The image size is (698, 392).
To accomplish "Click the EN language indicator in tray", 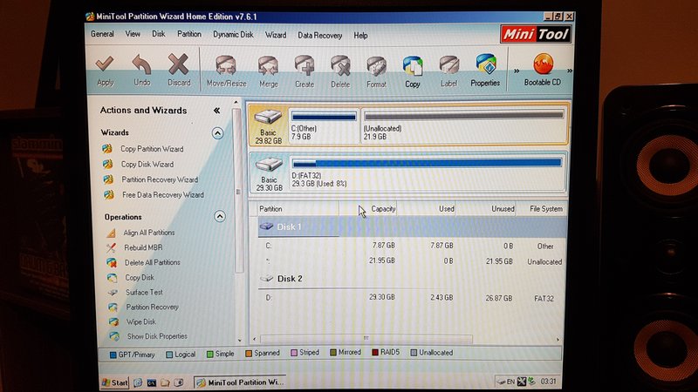I will 510,382.
